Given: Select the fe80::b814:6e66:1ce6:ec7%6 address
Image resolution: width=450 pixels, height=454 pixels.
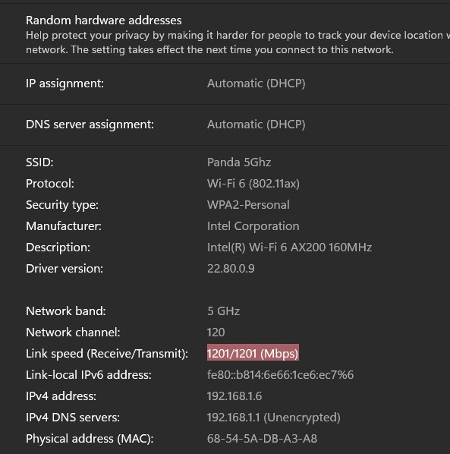Looking at the screenshot, I should 281,375.
